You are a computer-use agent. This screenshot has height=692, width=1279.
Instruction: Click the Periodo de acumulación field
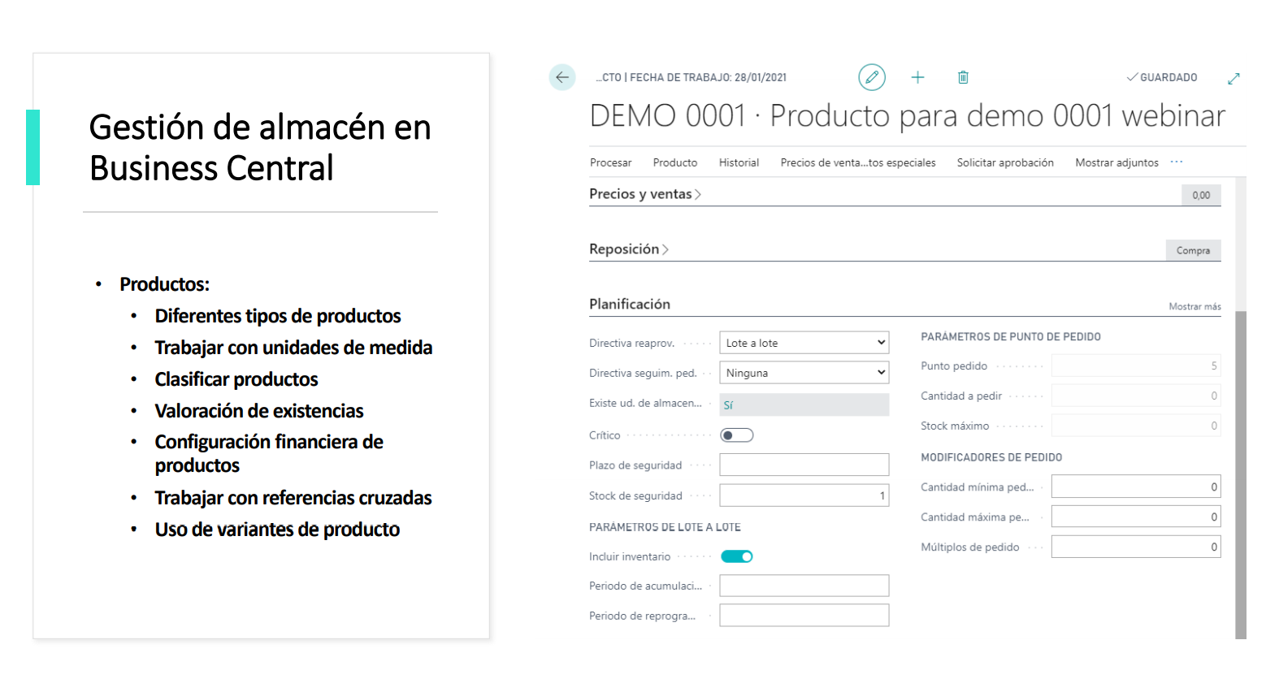click(804, 586)
